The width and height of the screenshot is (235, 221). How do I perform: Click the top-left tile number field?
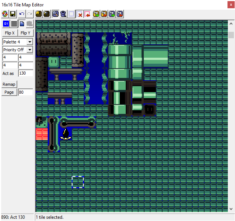(10, 57)
